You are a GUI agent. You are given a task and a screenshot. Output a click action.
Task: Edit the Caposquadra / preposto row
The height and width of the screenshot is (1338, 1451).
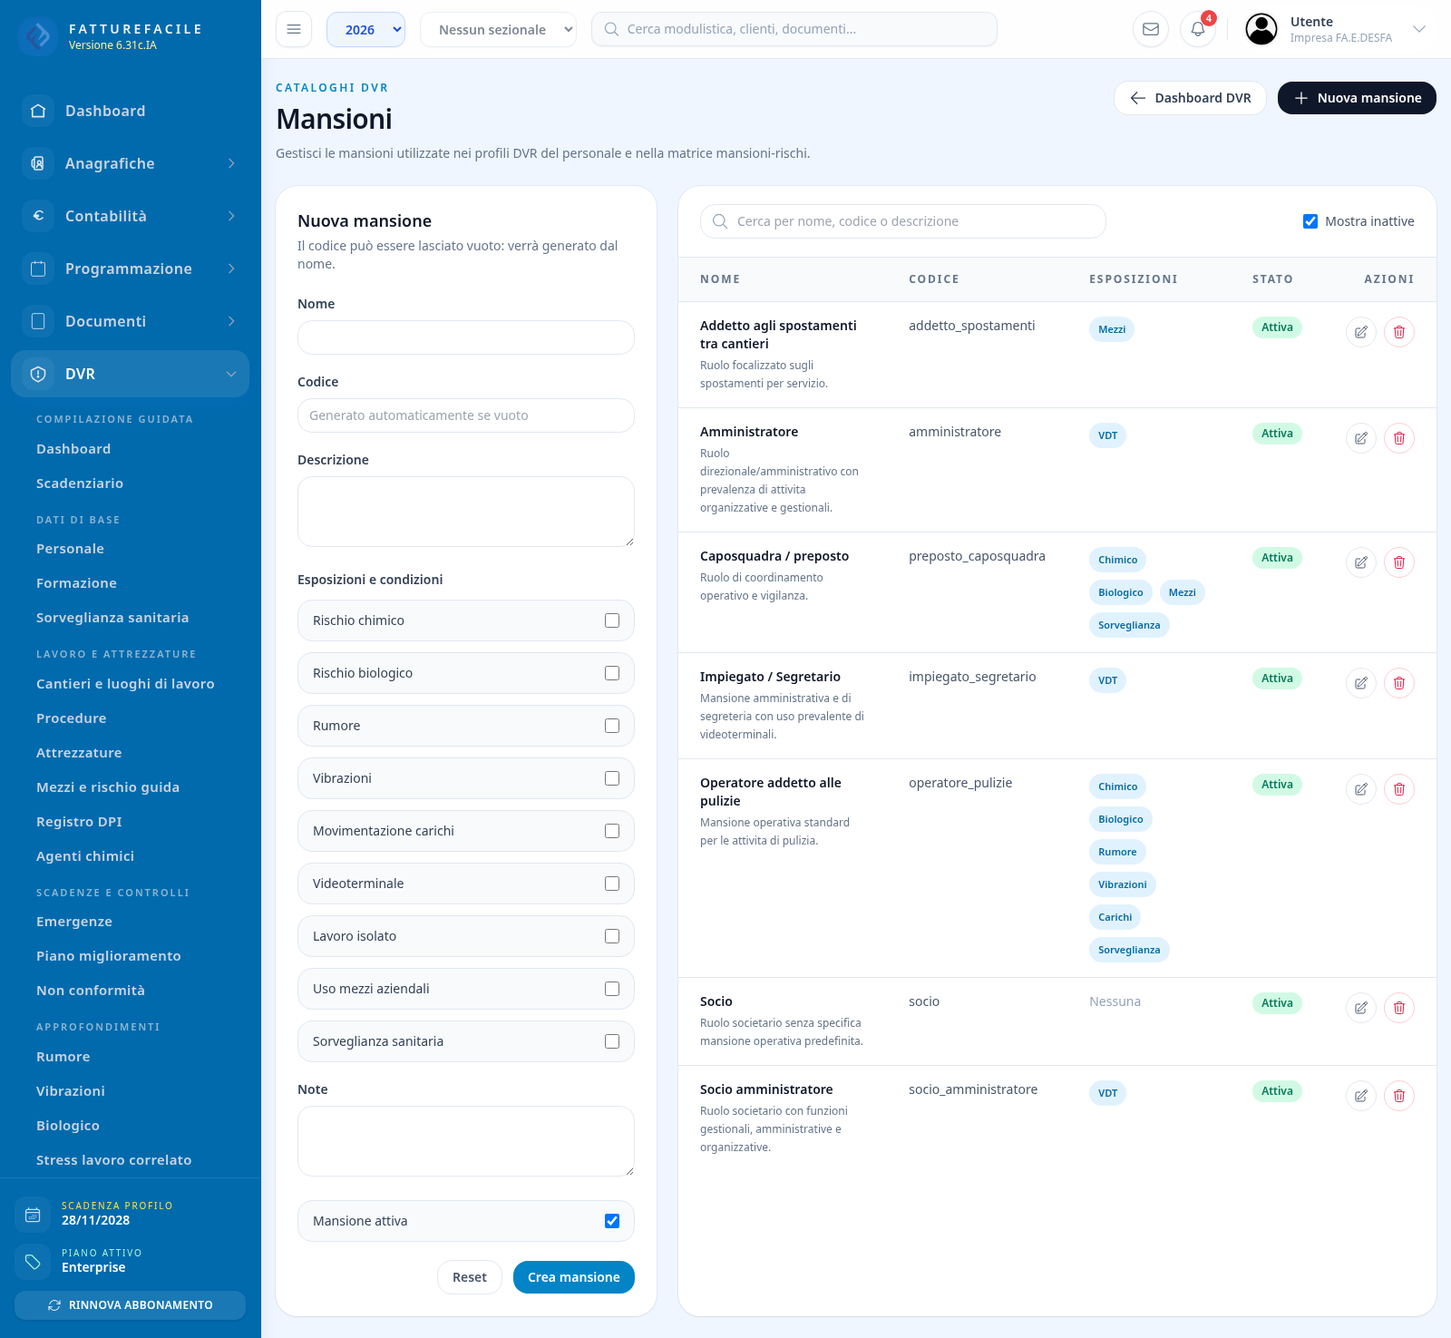(1361, 562)
